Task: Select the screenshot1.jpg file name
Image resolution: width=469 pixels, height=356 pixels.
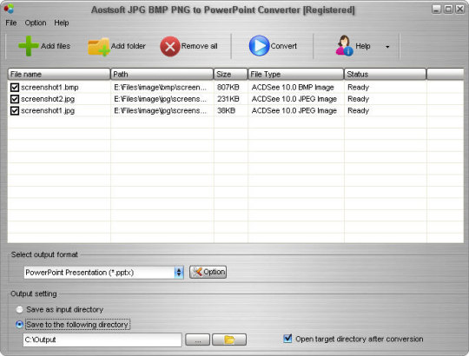Action: click(48, 110)
